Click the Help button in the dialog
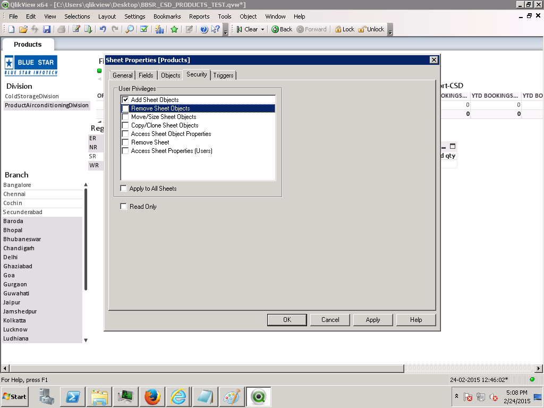544x408 pixels. [416, 320]
